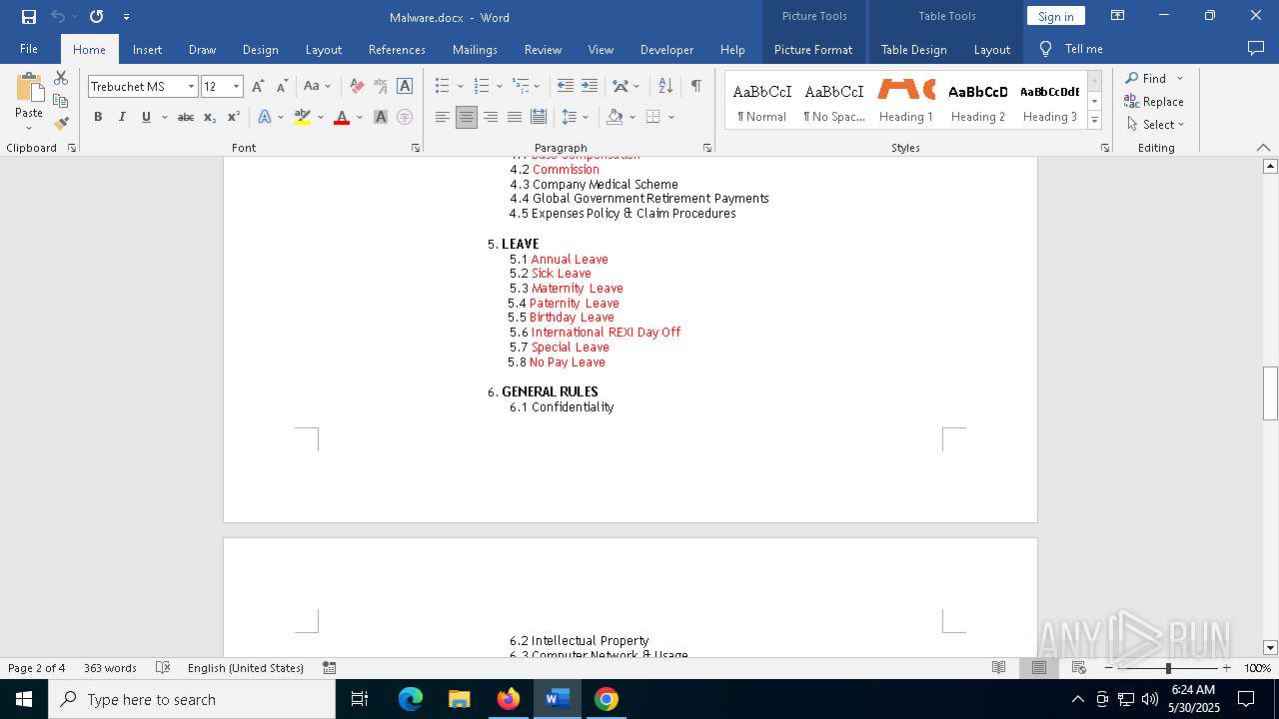This screenshot has height=719, width=1279.
Task: Open comments pane icon
Action: (x=1256, y=49)
